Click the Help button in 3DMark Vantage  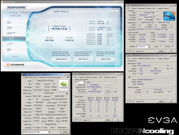coord(114,11)
